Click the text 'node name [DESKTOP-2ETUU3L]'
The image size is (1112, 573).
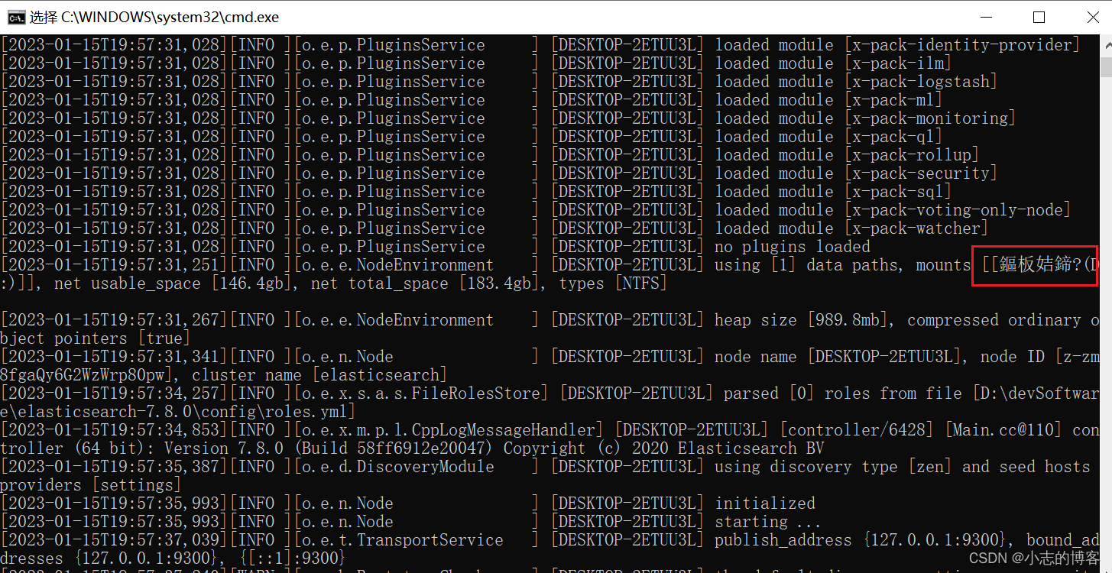tap(838, 357)
